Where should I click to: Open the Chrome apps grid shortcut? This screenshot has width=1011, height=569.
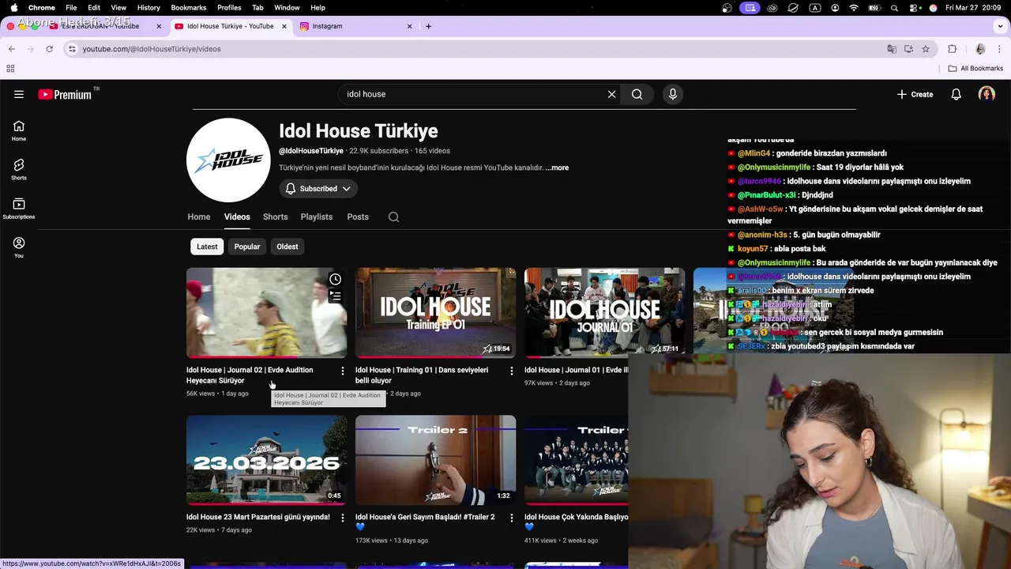[11, 69]
